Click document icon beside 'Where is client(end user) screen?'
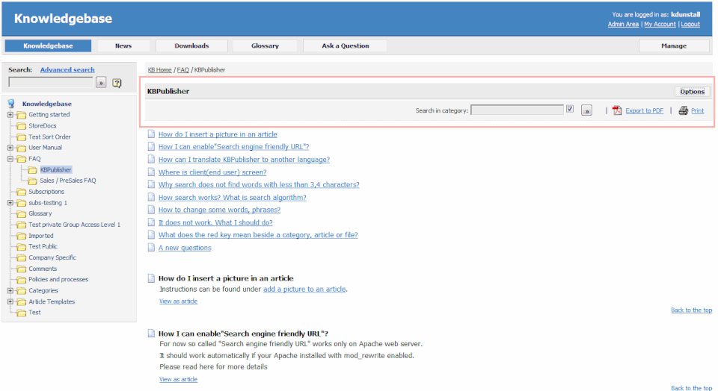718x391 pixels. [151, 172]
